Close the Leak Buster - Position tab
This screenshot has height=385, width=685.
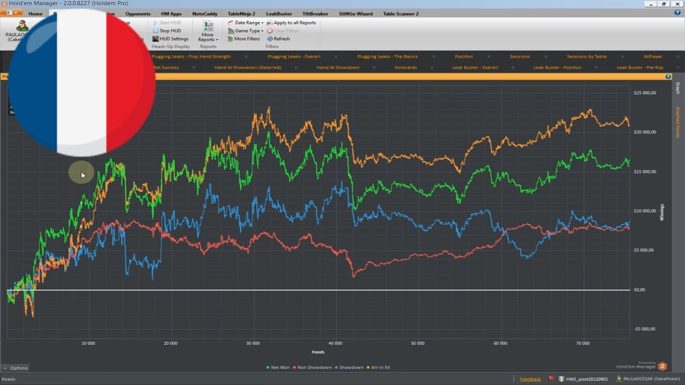[596, 68]
